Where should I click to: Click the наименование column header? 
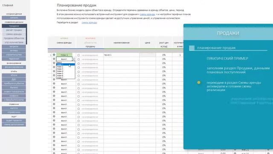121,43
